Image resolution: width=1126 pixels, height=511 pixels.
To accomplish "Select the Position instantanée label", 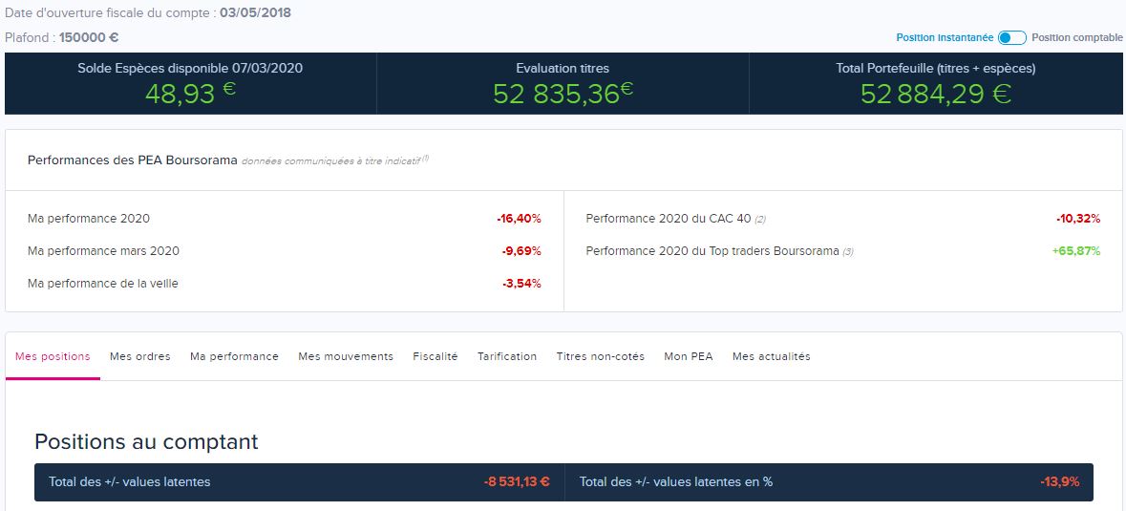I will tap(945, 38).
